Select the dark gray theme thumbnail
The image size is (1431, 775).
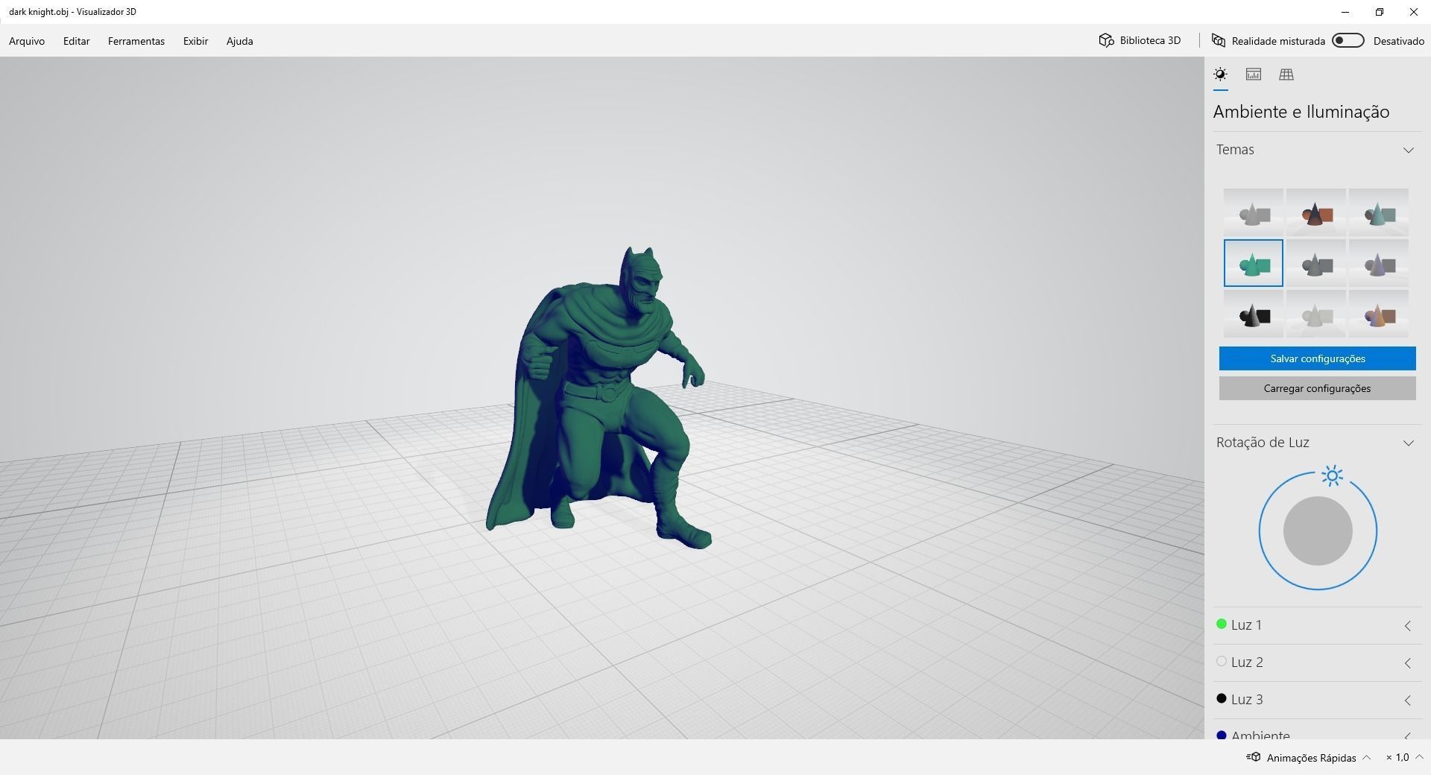1316,263
